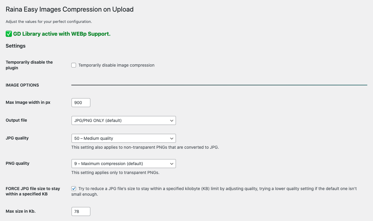Click the "Max Image width in px" label
Image resolution: width=373 pixels, height=221 pixels.
pyautogui.click(x=28, y=103)
